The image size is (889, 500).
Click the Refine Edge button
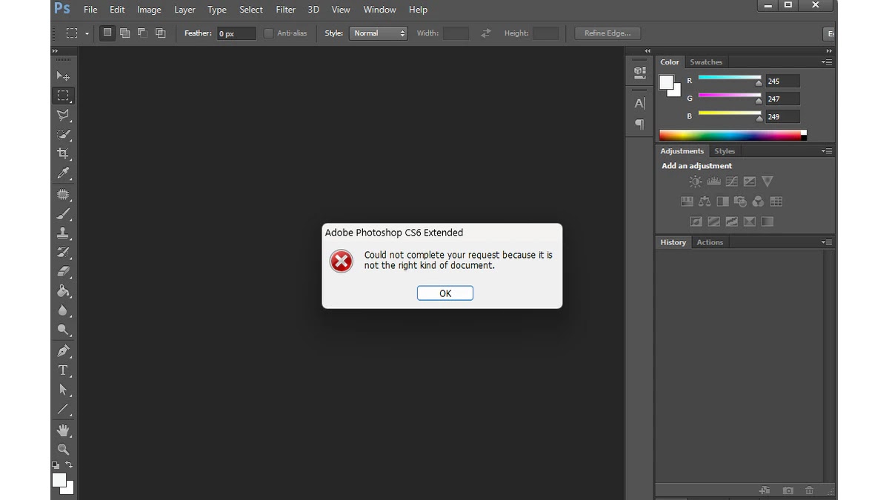(x=607, y=33)
